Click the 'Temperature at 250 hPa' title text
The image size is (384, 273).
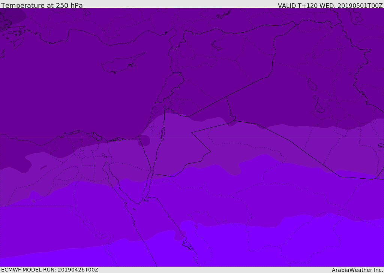pos(42,5)
